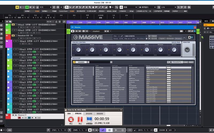The width and height of the screenshot is (214, 133).
Task: Click the tempo track note icon
Action: coord(156,130)
